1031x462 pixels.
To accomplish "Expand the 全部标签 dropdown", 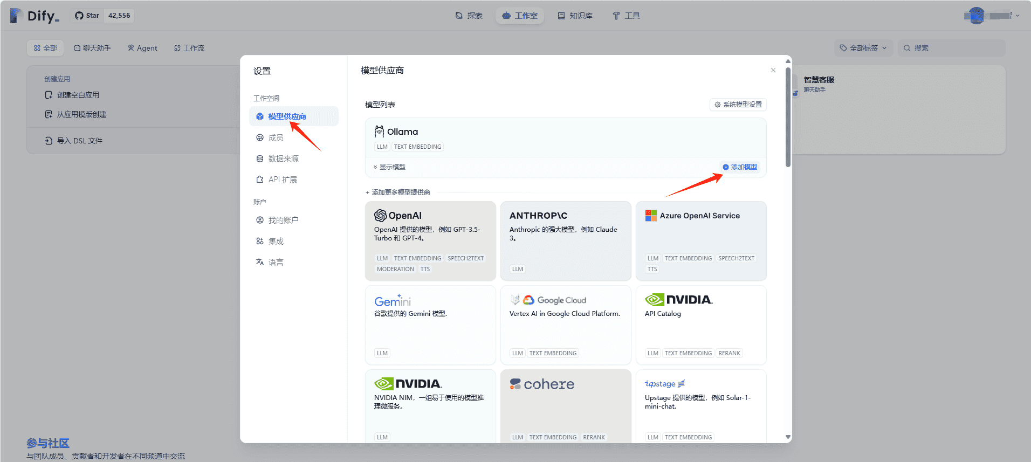I will point(863,48).
